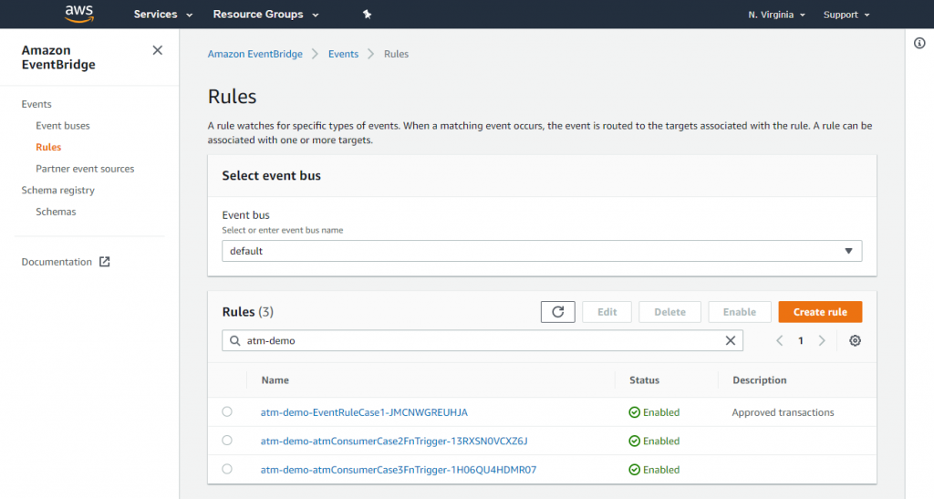
Task: Click Amazon EventBridge breadcrumb
Action: pos(255,54)
